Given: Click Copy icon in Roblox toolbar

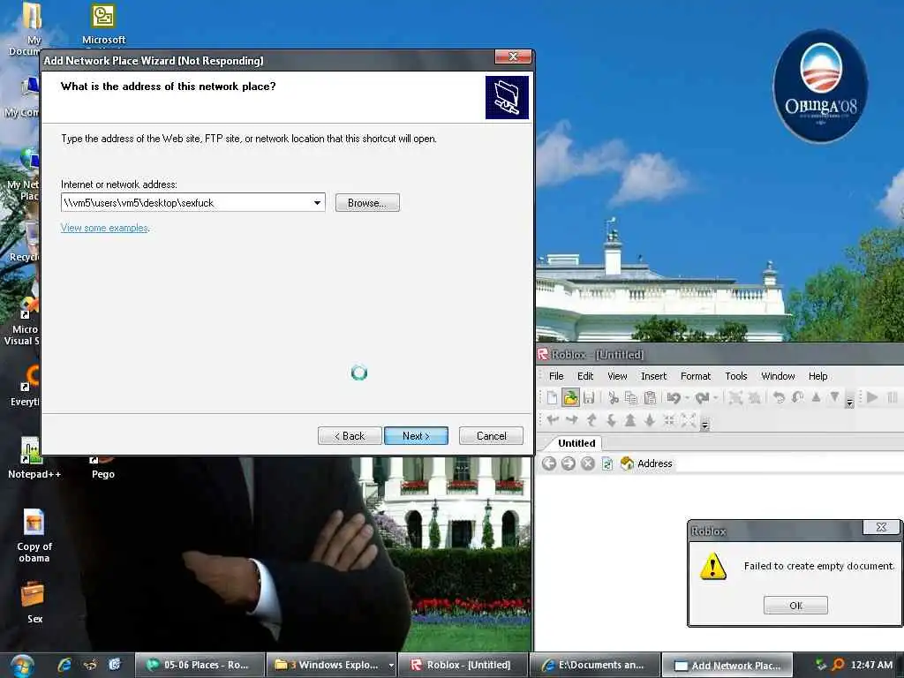Looking at the screenshot, I should click(631, 397).
